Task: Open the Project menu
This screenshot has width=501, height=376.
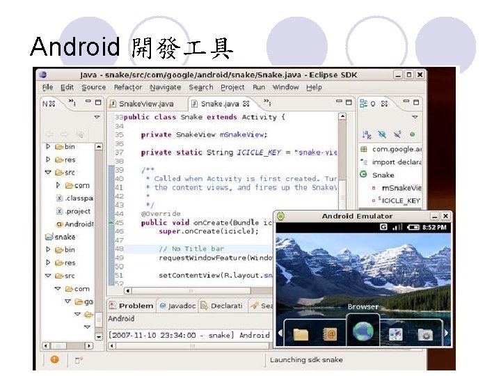Action: (x=232, y=87)
